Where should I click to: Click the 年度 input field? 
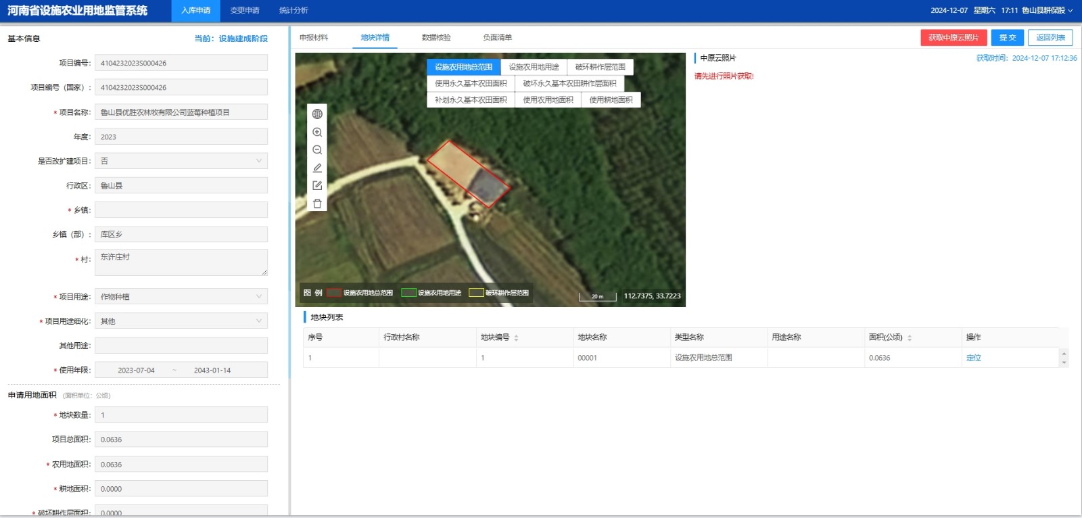pyautogui.click(x=181, y=137)
